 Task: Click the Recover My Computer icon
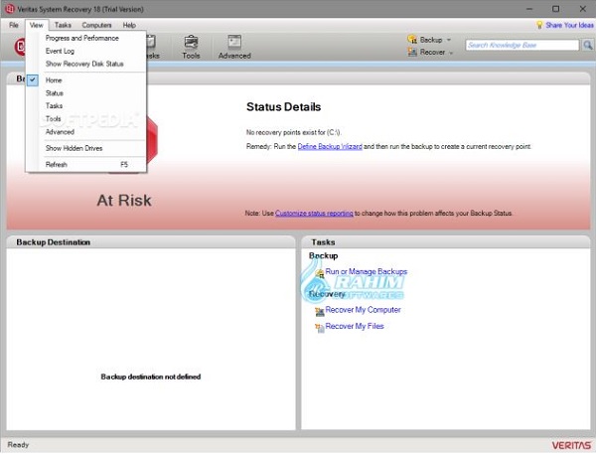[319, 311]
